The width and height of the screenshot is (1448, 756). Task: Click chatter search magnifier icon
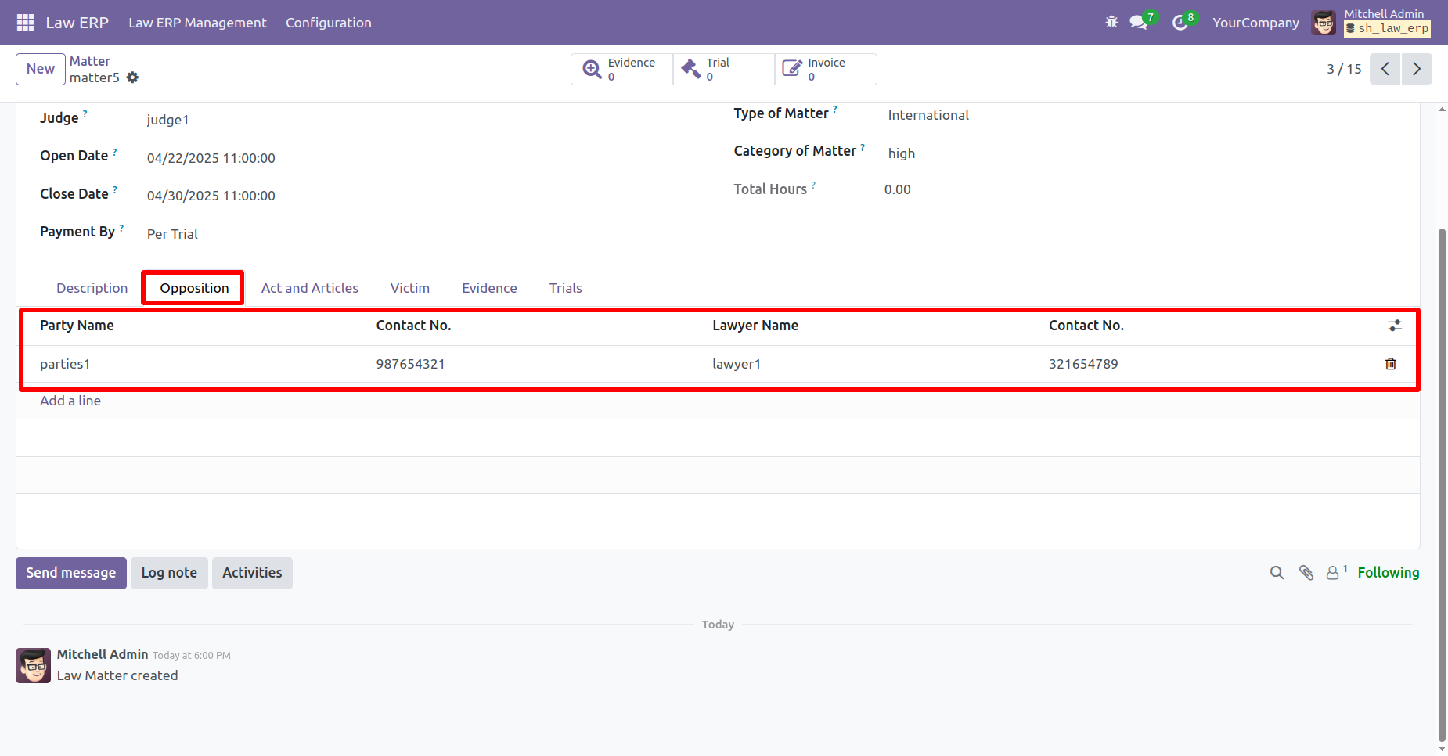pyautogui.click(x=1277, y=573)
